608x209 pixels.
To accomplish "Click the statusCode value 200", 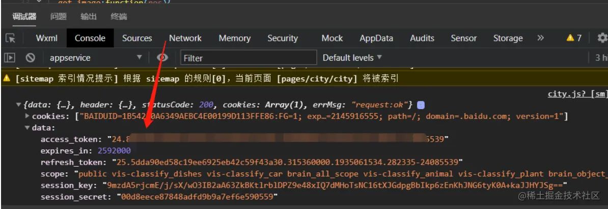I will pos(206,105).
